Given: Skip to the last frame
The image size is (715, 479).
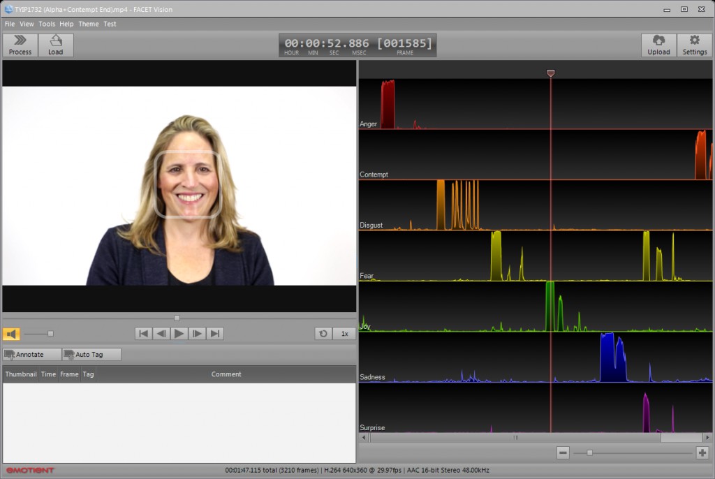Looking at the screenshot, I should 215,334.
